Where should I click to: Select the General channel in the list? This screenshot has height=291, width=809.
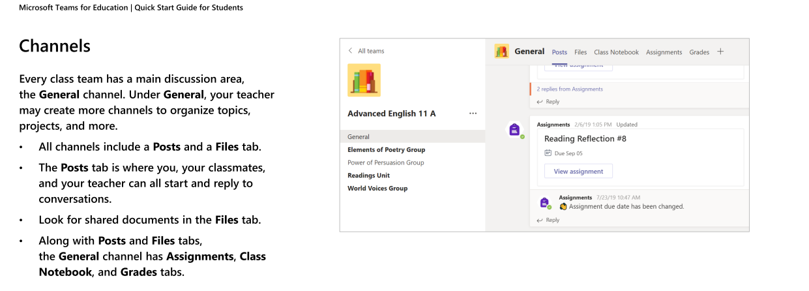click(x=413, y=137)
